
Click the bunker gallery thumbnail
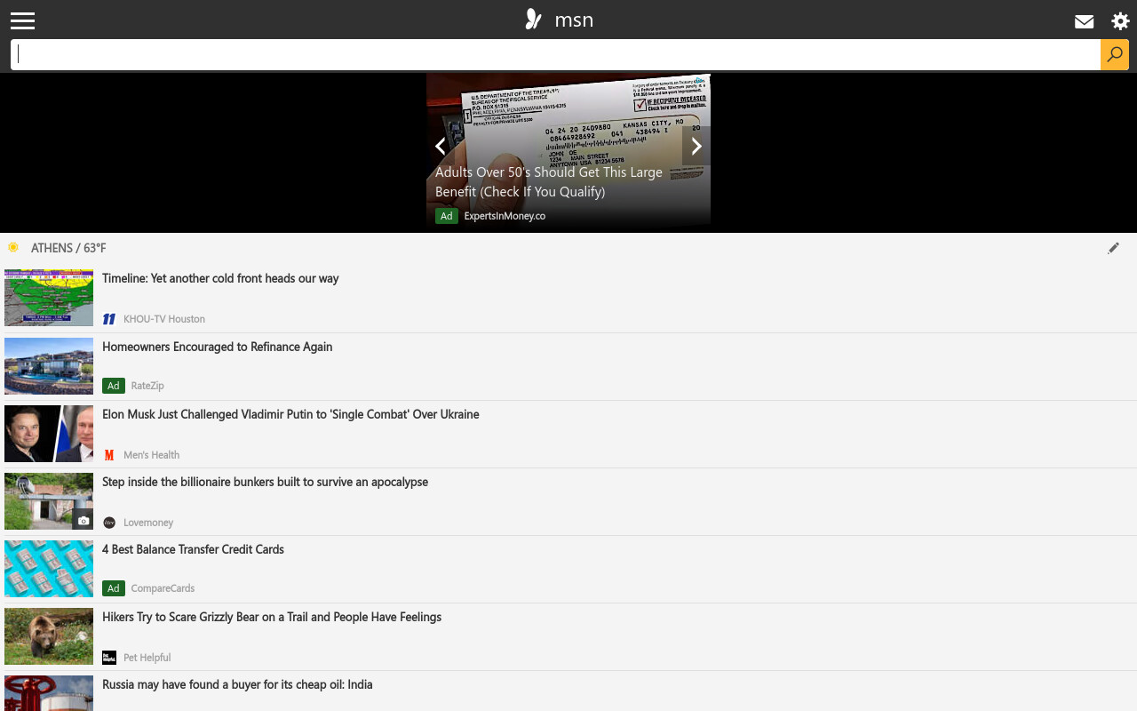coord(49,501)
